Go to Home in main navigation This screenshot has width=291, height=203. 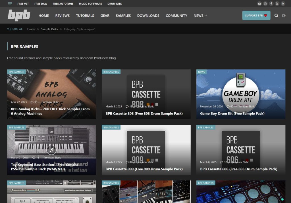click(43, 16)
